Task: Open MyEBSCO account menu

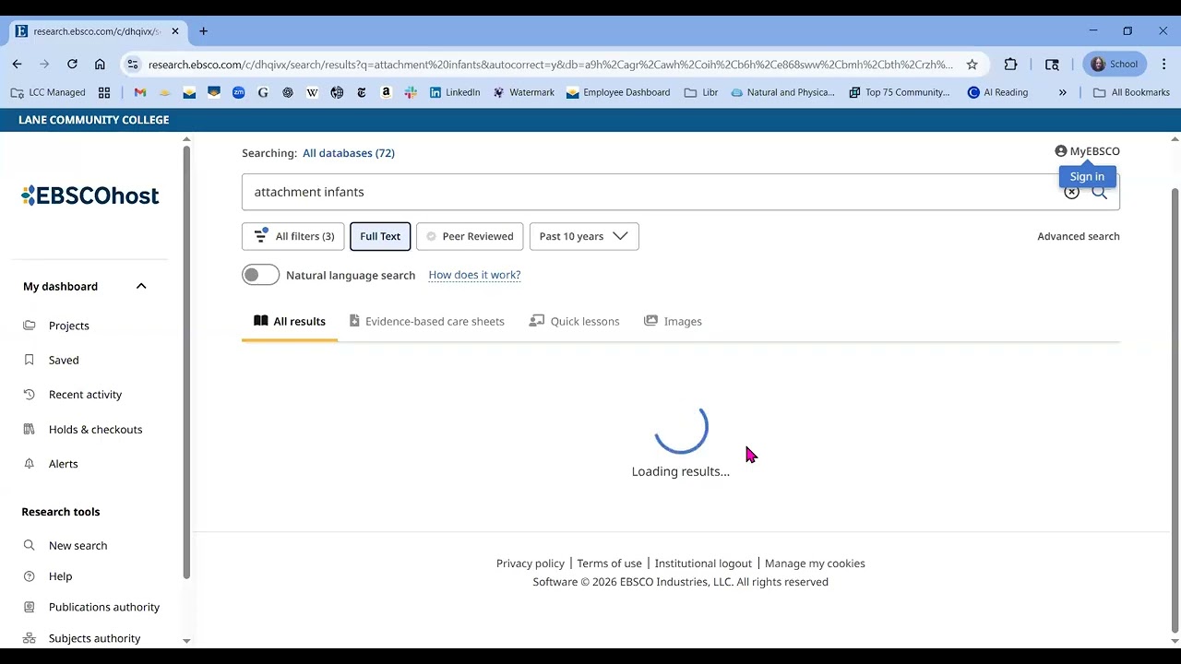Action: pos(1087,151)
